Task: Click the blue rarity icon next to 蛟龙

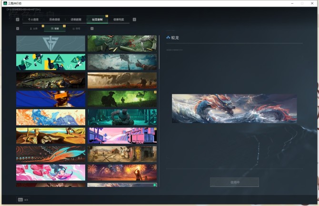Action: (x=168, y=38)
